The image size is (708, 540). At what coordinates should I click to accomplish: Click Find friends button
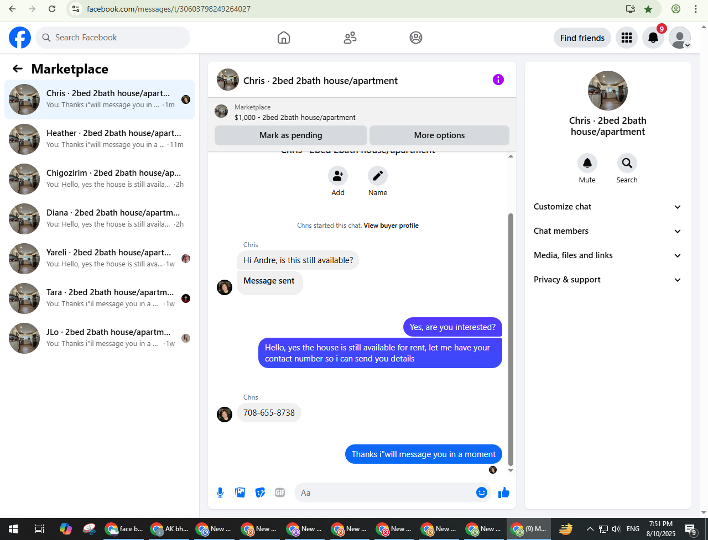point(582,38)
